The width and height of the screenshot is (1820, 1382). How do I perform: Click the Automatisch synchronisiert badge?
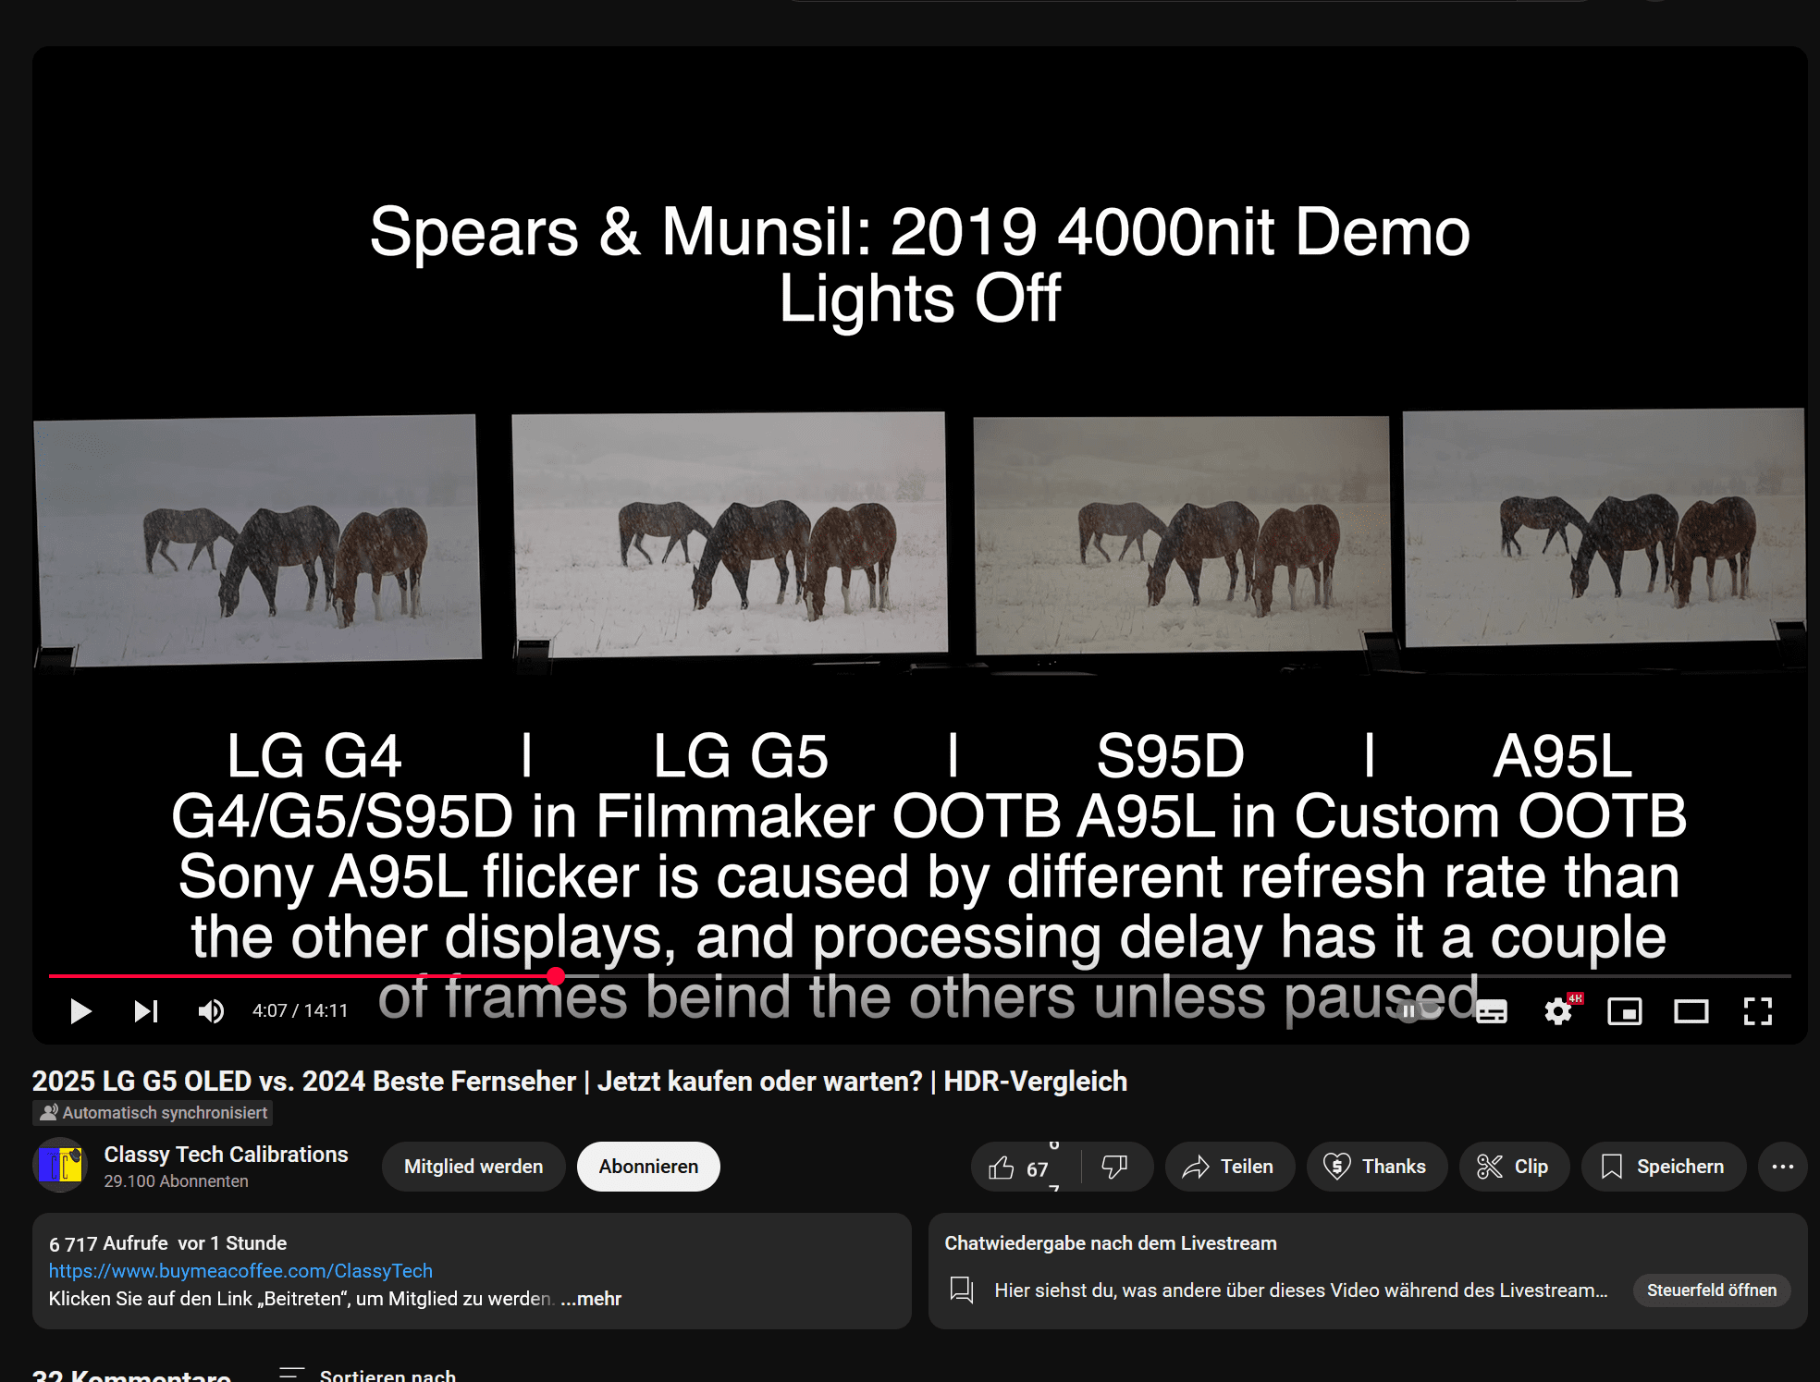154,1113
